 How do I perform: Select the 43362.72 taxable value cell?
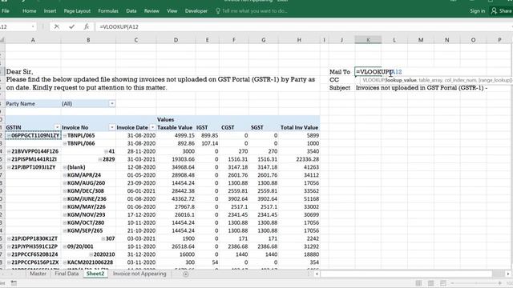pos(176,199)
